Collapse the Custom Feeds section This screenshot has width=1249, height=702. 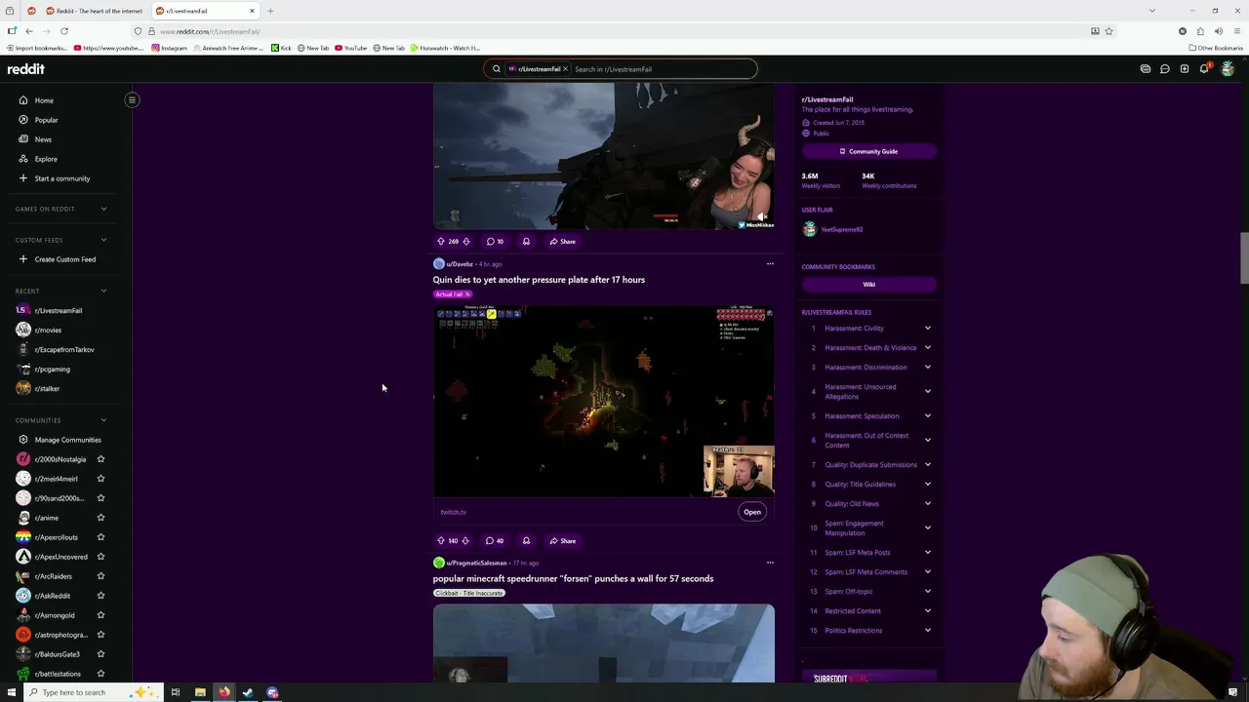coord(103,240)
